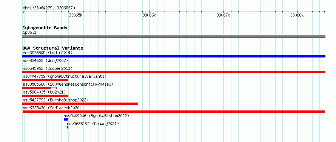
Task: Open the 'nsv545962 (Cooper2011)' label
Action: (48, 68)
